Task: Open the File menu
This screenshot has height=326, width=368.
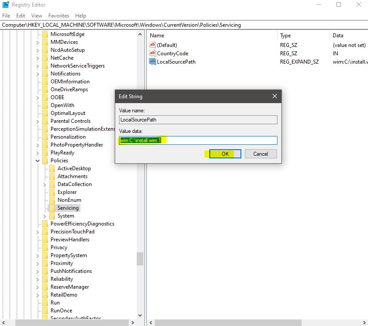Action: coord(6,15)
